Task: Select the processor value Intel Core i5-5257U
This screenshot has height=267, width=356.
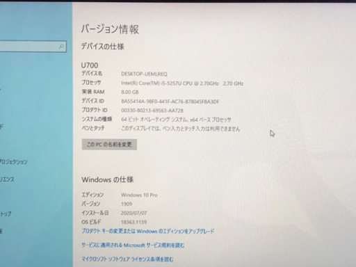Action: [182, 83]
